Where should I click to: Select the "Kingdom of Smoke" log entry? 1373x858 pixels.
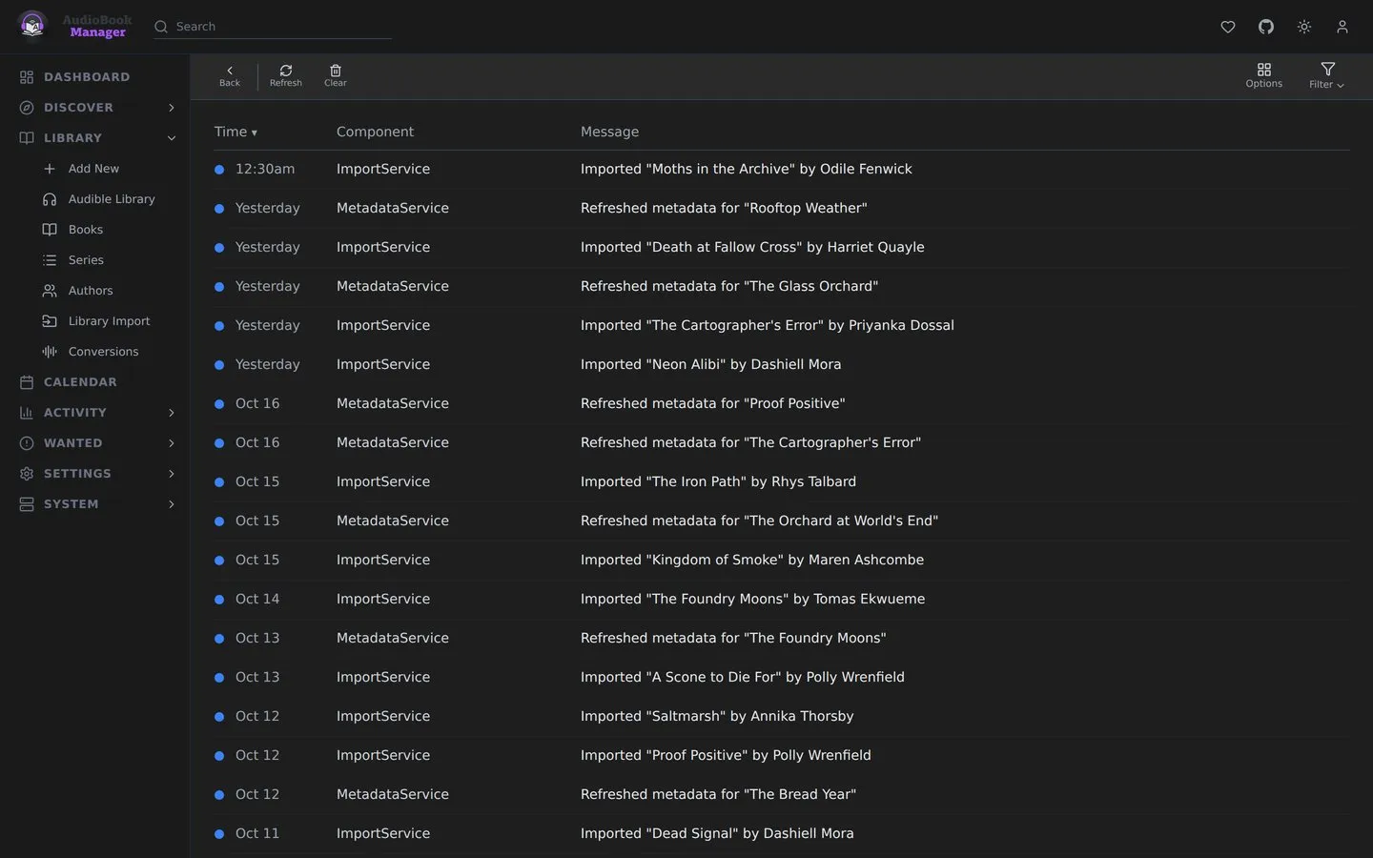pyautogui.click(x=782, y=560)
